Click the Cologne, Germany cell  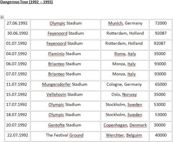[125, 86]
